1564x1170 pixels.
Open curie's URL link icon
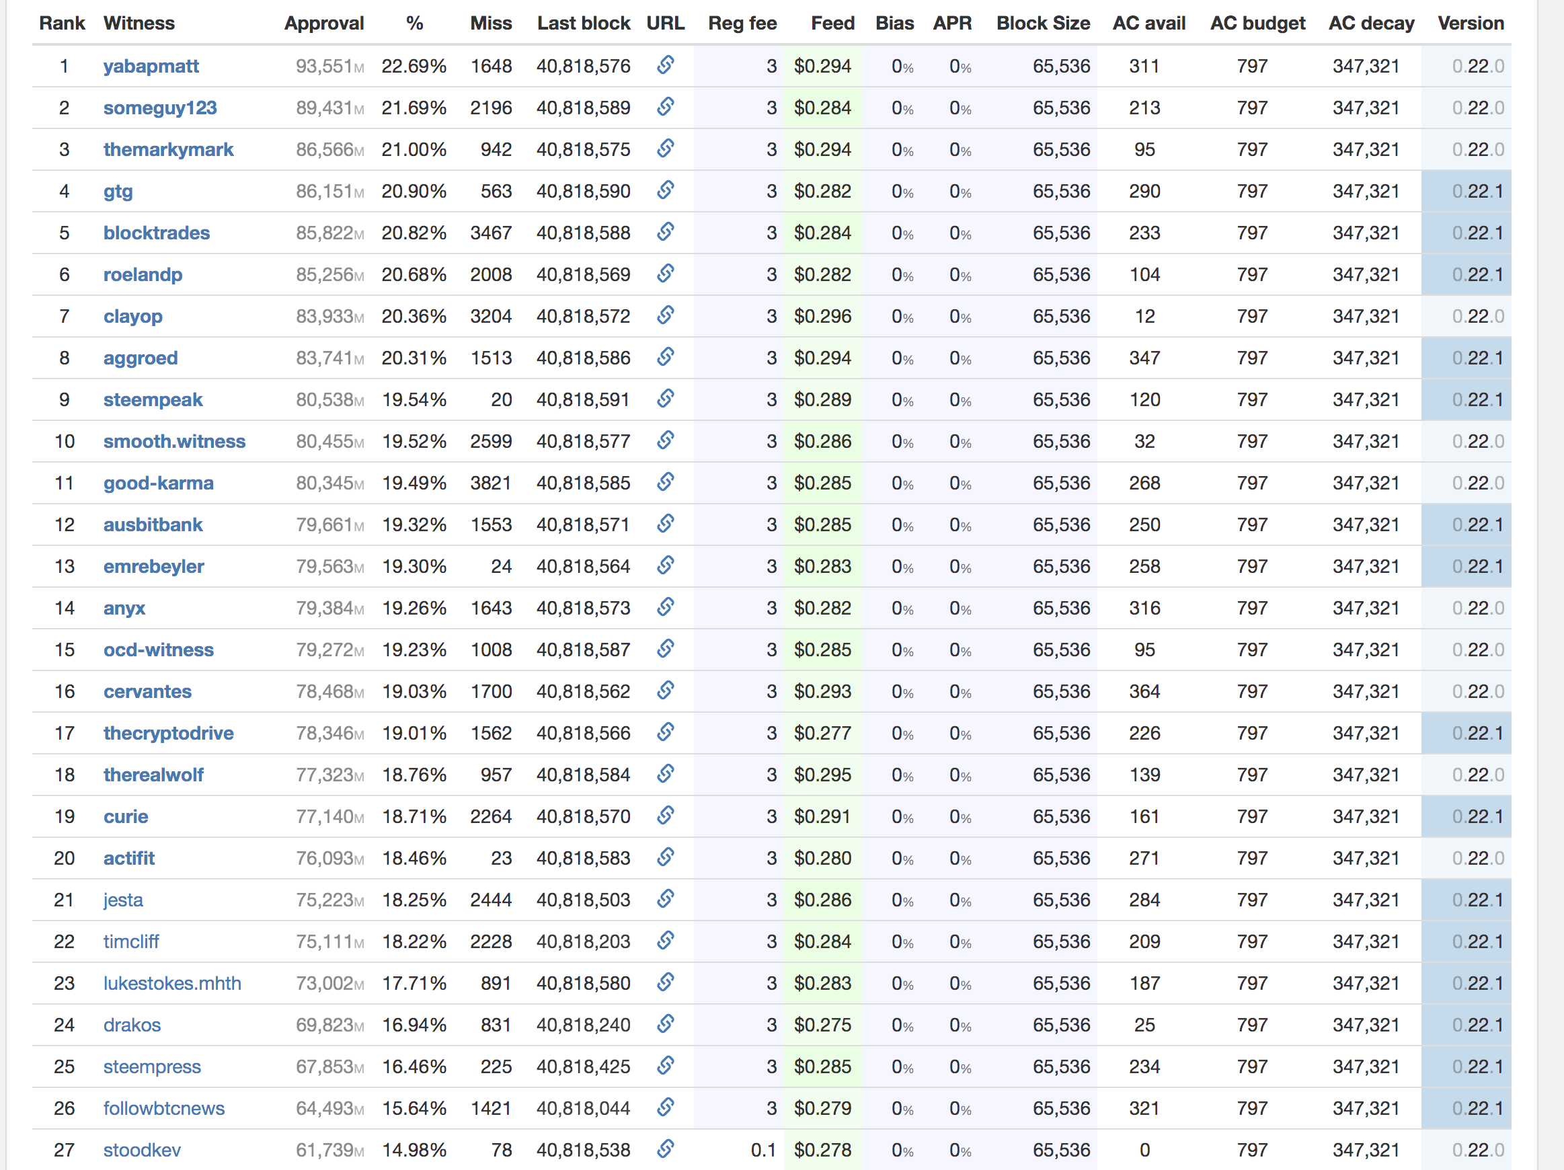tap(665, 816)
